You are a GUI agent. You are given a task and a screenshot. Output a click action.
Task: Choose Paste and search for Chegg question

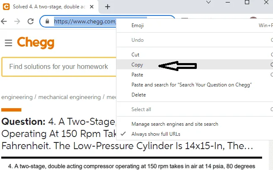coord(194,85)
